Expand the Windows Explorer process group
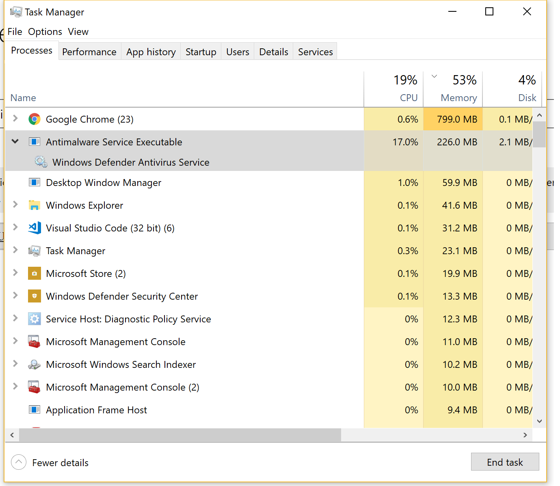This screenshot has height=486, width=560. 15,204
